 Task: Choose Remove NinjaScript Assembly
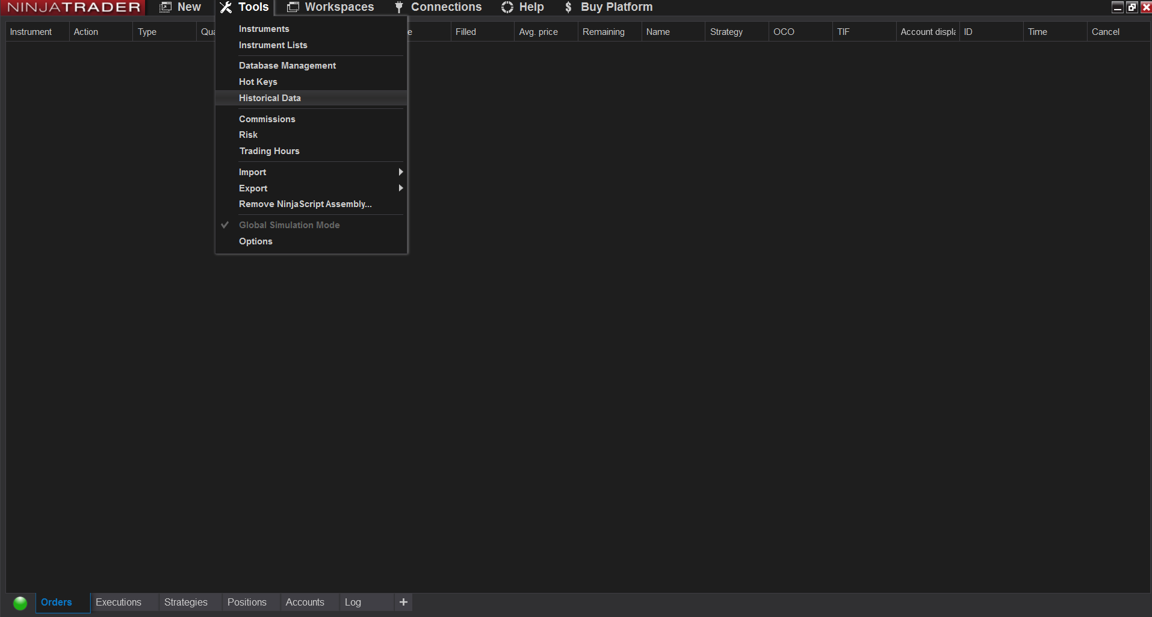click(x=311, y=204)
